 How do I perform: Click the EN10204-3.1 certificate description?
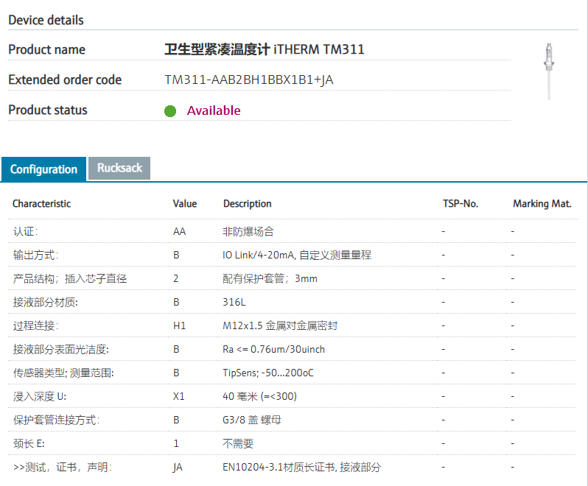click(301, 468)
